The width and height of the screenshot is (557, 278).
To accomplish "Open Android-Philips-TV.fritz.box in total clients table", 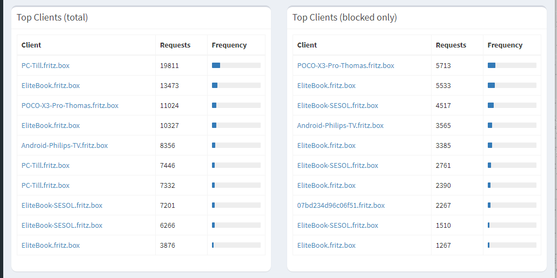I will pyautogui.click(x=65, y=145).
